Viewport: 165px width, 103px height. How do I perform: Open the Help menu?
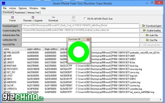(x=43, y=8)
